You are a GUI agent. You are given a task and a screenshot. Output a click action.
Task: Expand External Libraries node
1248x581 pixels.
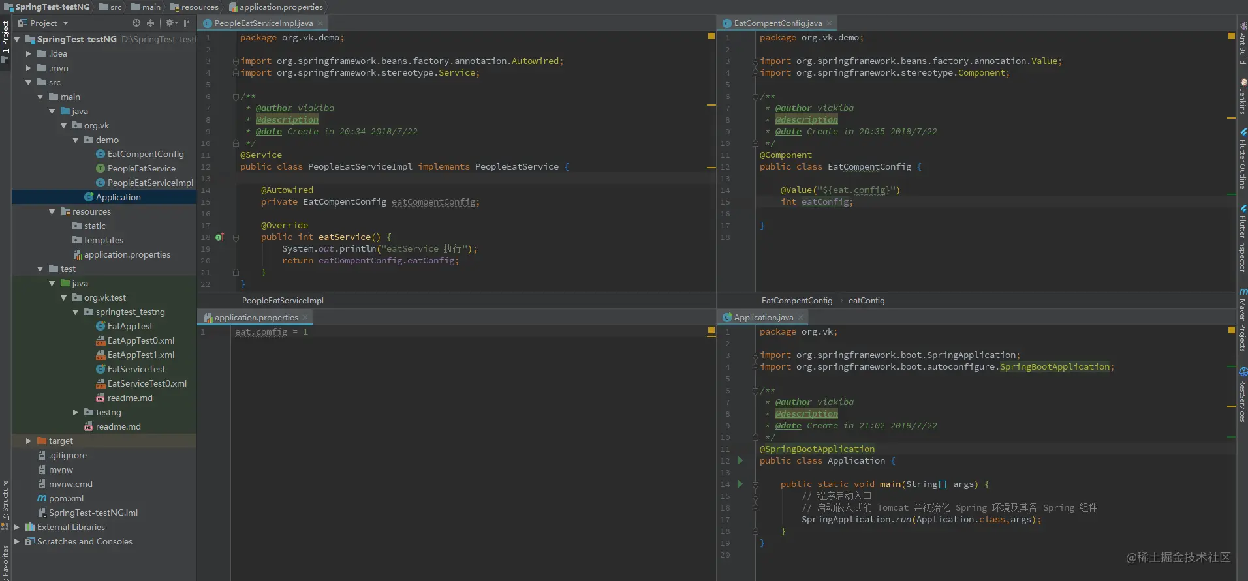(x=18, y=527)
